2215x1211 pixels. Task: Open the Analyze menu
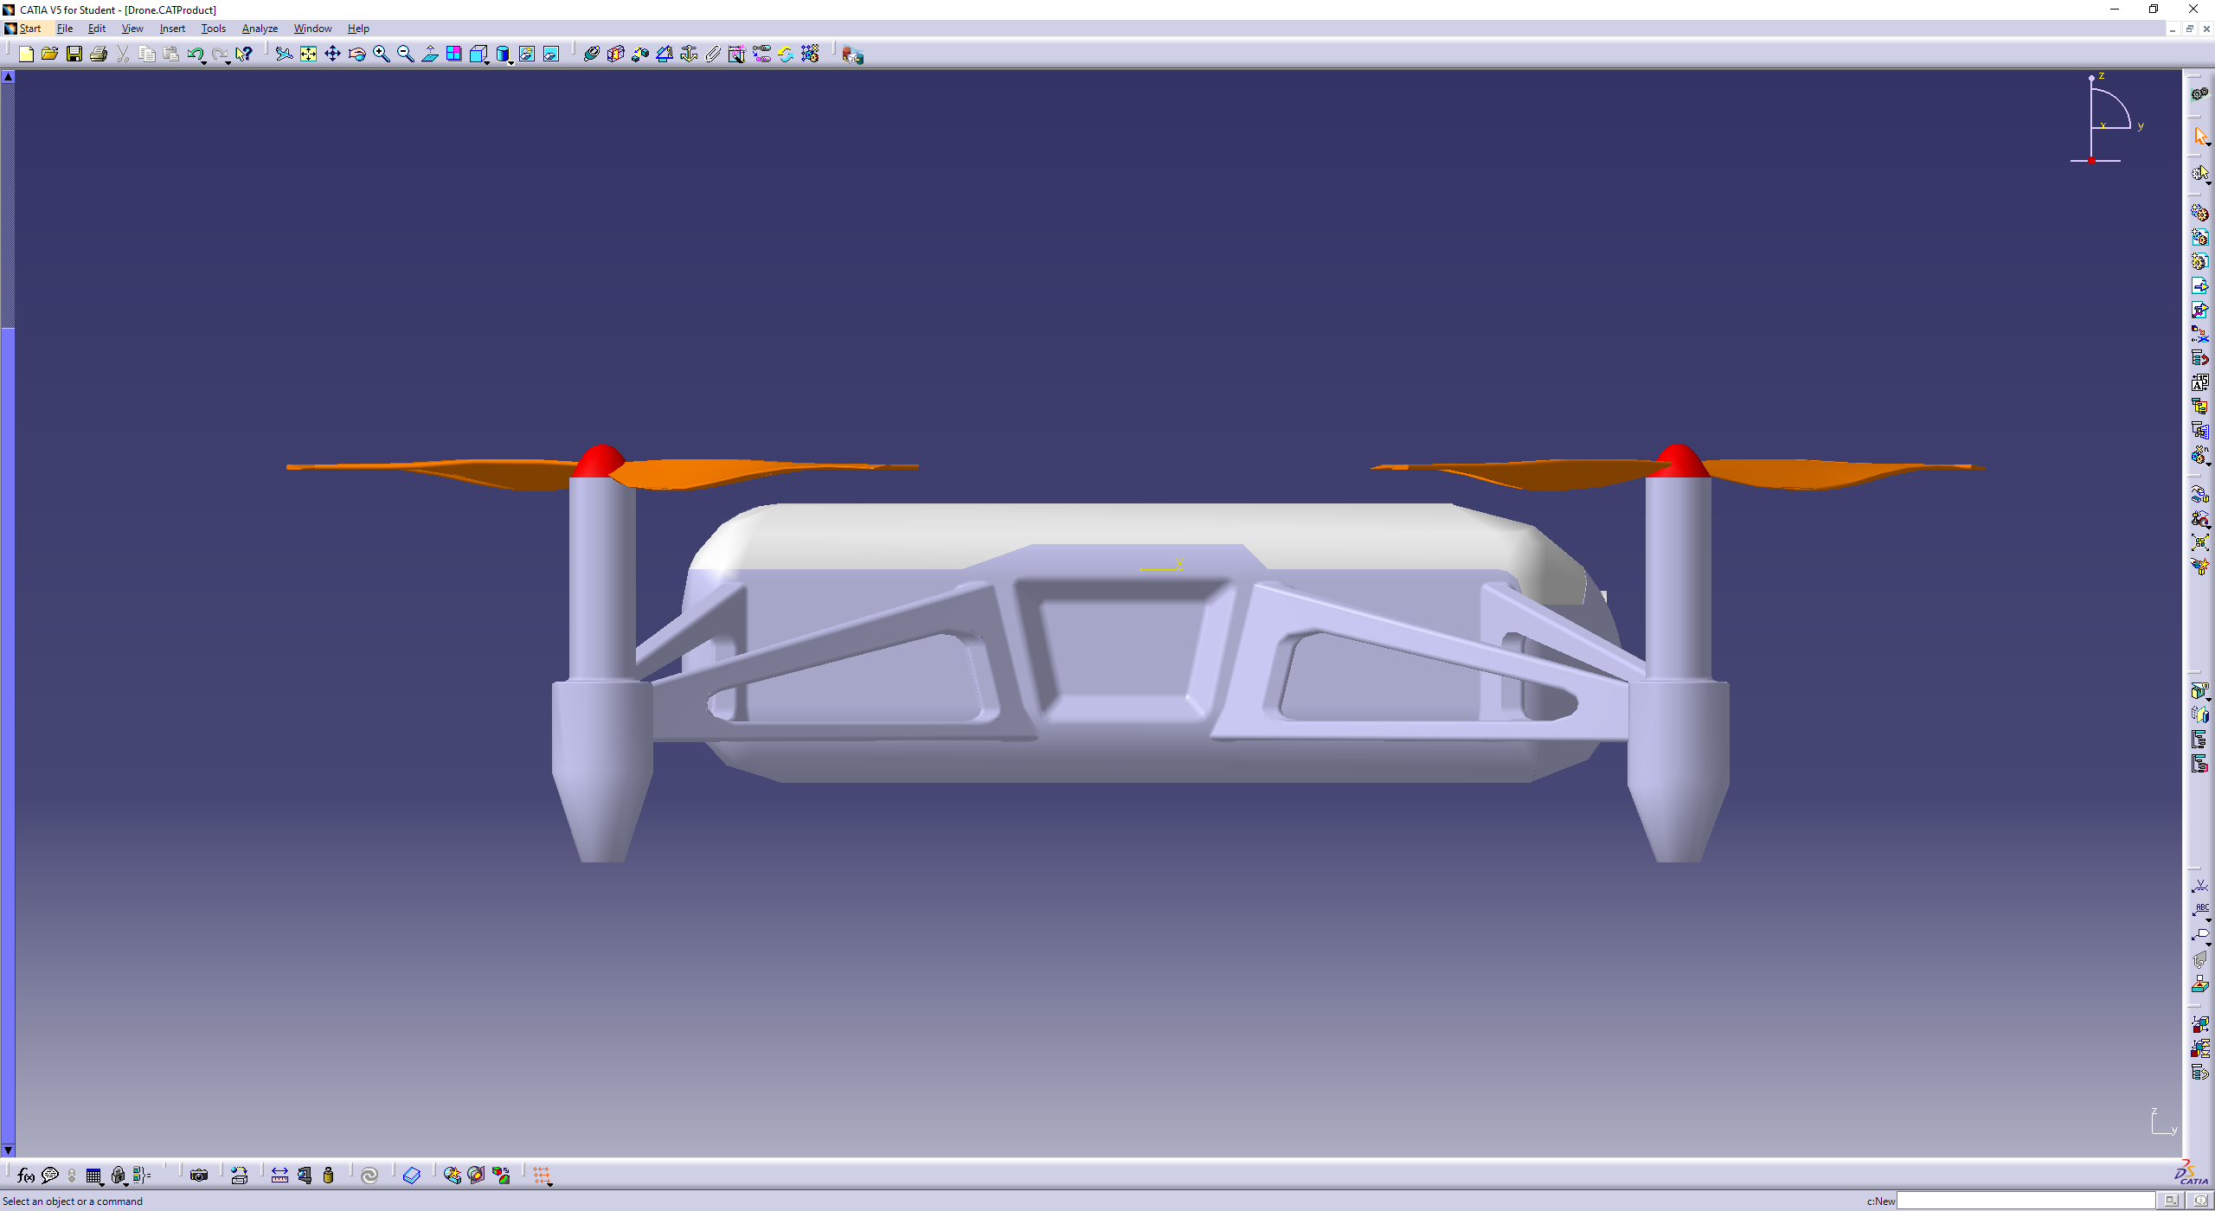(x=260, y=29)
